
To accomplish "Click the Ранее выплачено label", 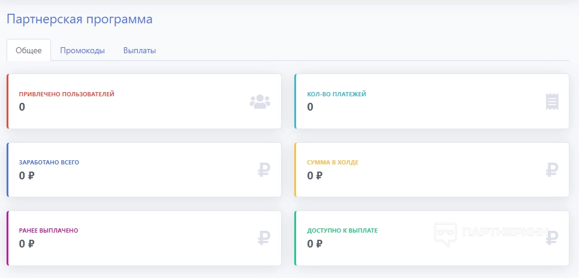I will 49,230.
